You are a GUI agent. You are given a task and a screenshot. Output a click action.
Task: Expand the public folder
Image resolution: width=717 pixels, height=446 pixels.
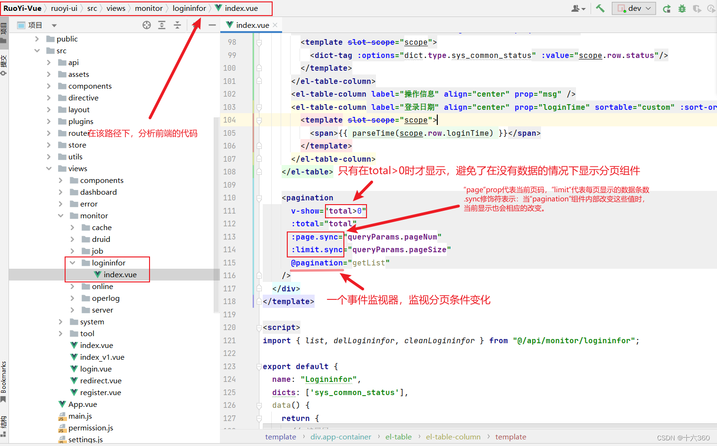point(37,39)
